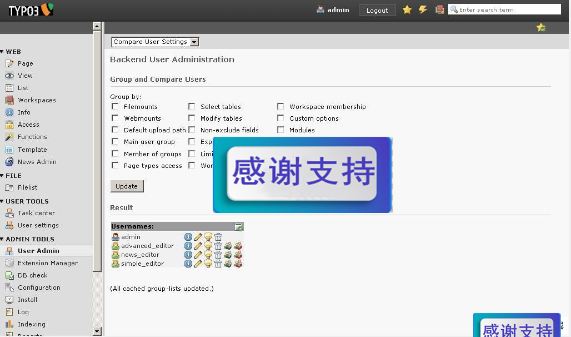Show info for news_editor
Viewport: 571px width, 337px height.
(x=188, y=255)
